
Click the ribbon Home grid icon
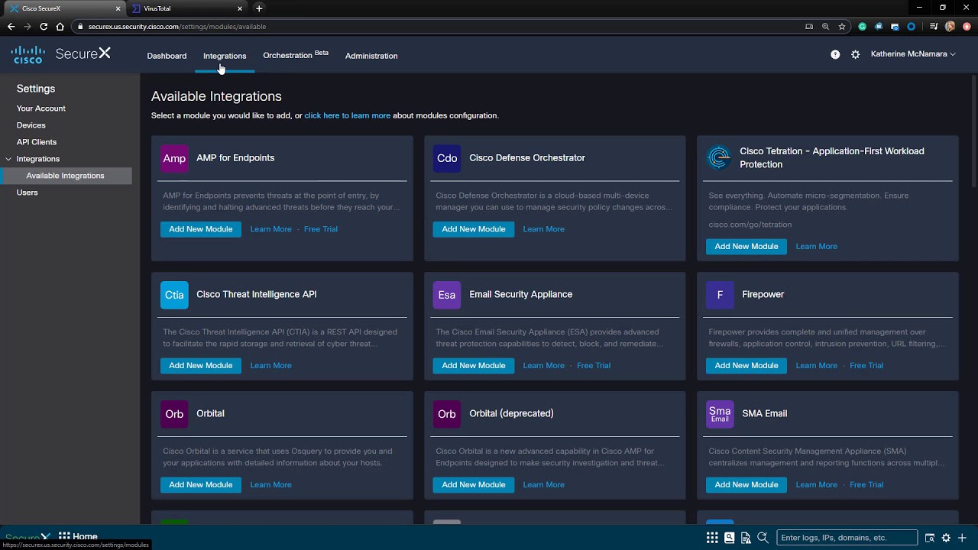pos(64,536)
